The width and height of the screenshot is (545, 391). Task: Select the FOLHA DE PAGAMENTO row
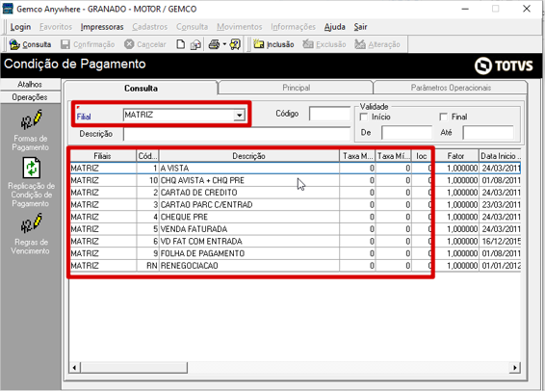point(295,253)
